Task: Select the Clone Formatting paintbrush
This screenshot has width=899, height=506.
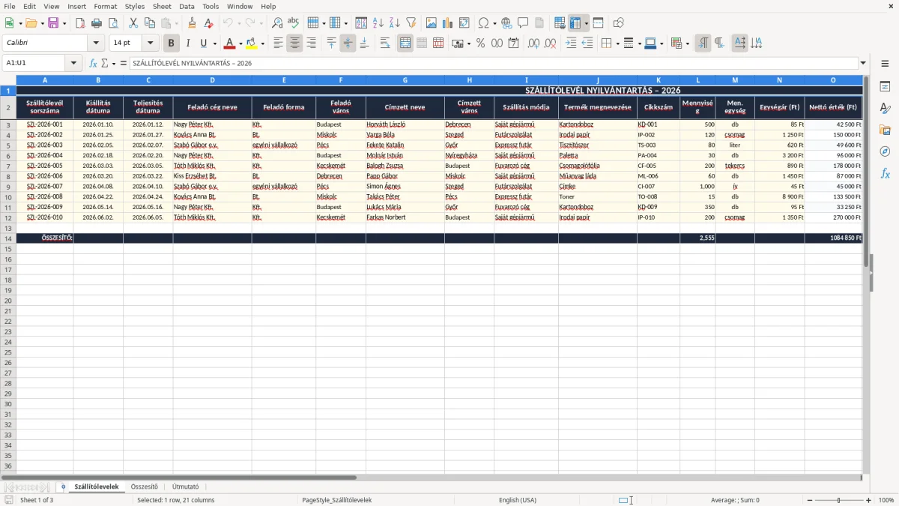Action: [x=193, y=23]
